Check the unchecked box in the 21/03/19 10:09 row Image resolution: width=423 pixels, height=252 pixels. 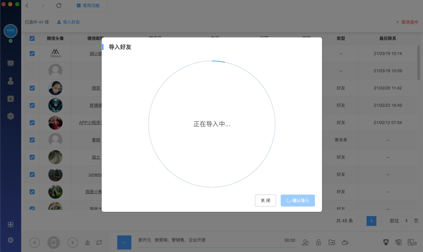[32, 71]
